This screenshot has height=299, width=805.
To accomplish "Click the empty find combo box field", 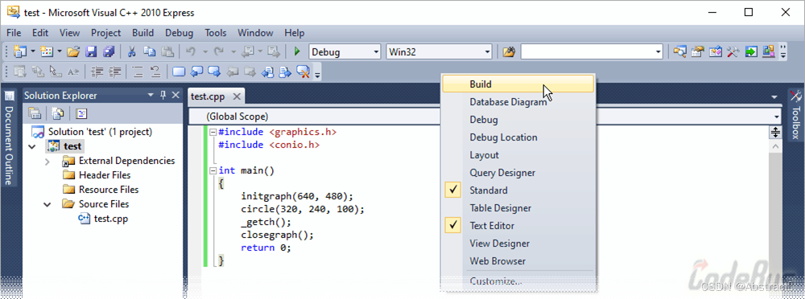I will (x=592, y=51).
